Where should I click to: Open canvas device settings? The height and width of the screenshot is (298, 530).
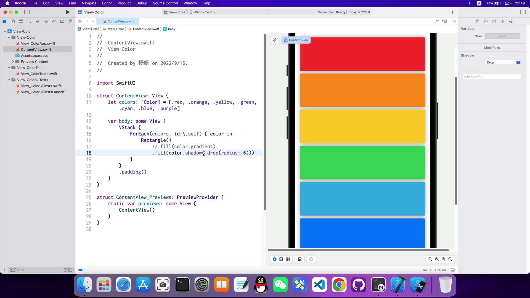300,259
